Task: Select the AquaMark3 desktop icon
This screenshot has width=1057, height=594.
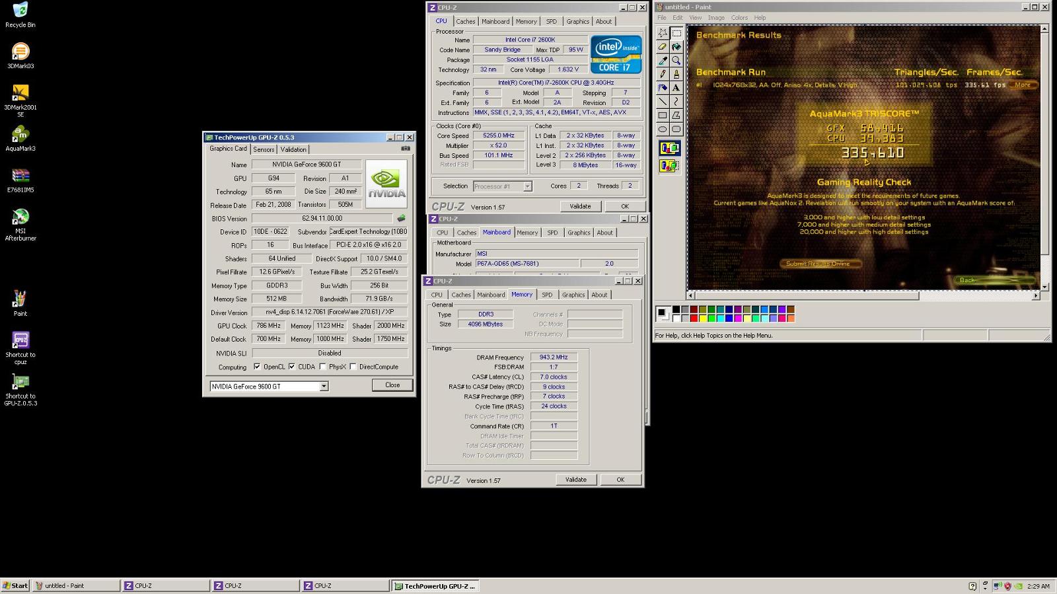Action: tap(20, 139)
